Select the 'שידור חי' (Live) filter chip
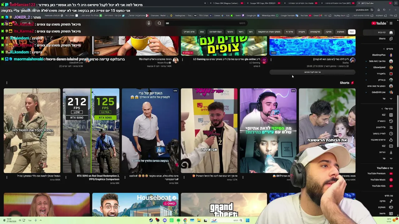399x224 pixels. 290,32
